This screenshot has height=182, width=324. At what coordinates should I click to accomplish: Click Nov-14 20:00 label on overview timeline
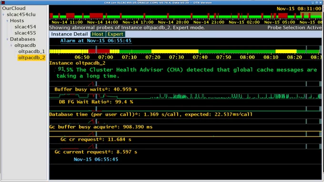tap(173, 22)
